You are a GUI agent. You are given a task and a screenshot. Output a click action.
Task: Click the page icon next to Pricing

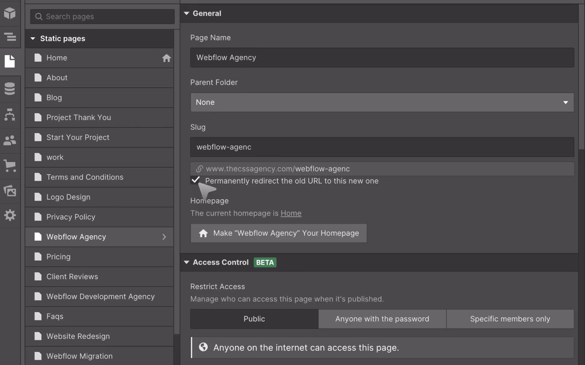click(x=38, y=257)
